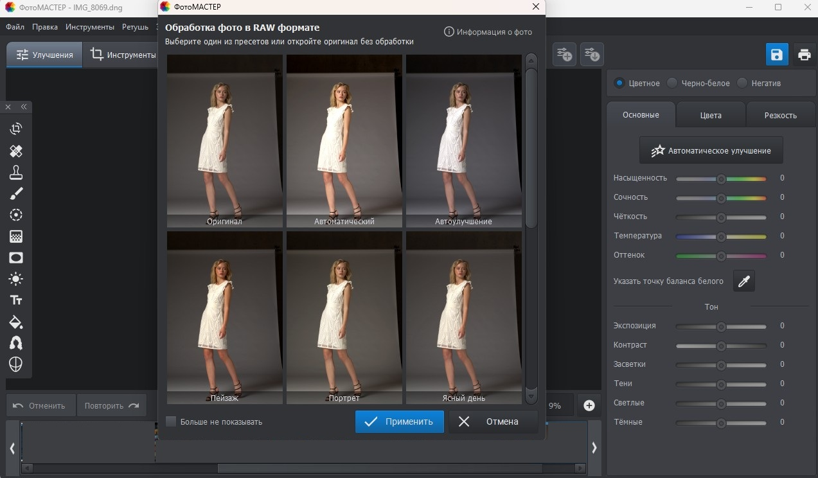Open Информация о фото link

(x=494, y=31)
